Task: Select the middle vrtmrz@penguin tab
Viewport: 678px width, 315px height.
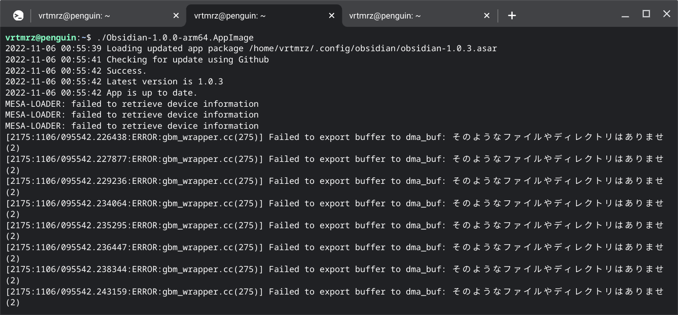Action: pos(230,16)
